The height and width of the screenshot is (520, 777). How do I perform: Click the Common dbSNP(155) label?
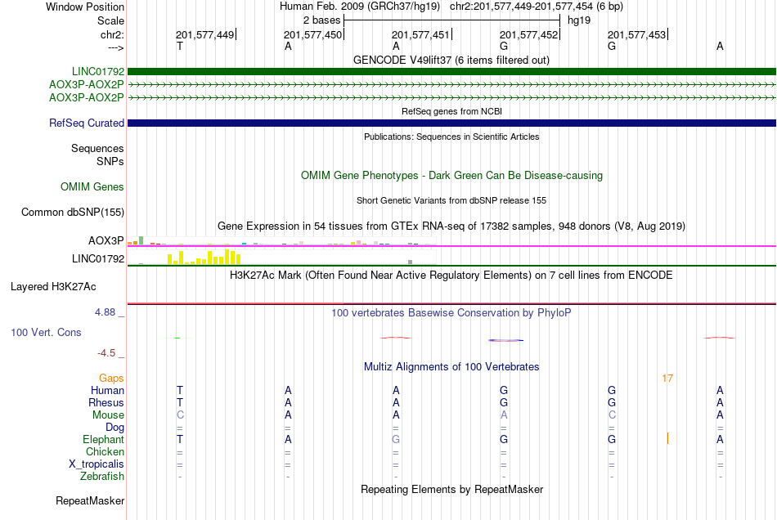(x=72, y=212)
